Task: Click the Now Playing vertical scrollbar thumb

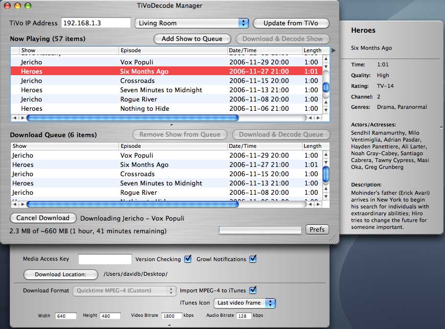Action: pos(326,87)
